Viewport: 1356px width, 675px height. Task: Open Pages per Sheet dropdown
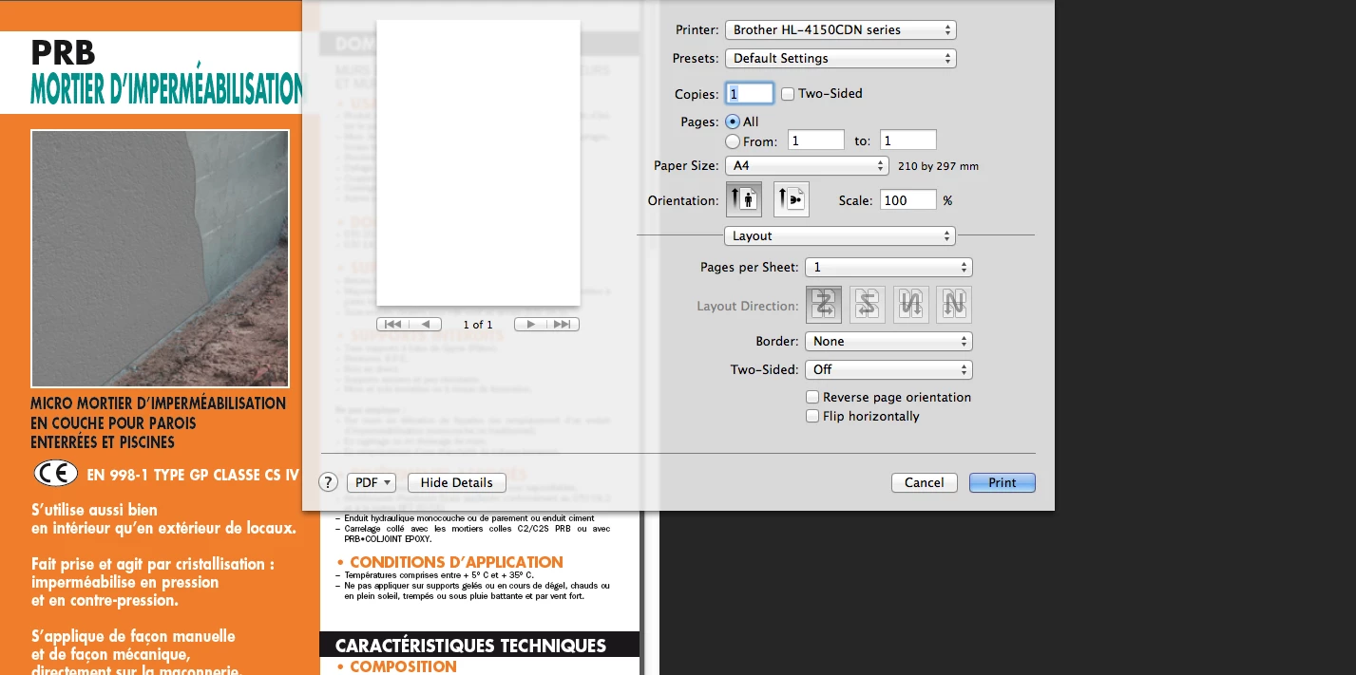click(x=888, y=268)
